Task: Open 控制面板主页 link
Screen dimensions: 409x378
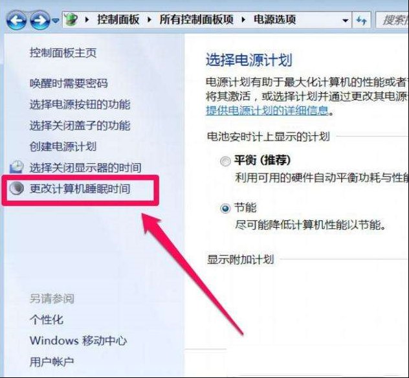Action: click(x=63, y=52)
